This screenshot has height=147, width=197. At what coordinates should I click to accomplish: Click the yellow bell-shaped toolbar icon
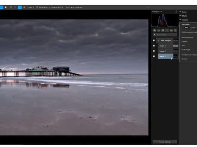coord(6,7)
